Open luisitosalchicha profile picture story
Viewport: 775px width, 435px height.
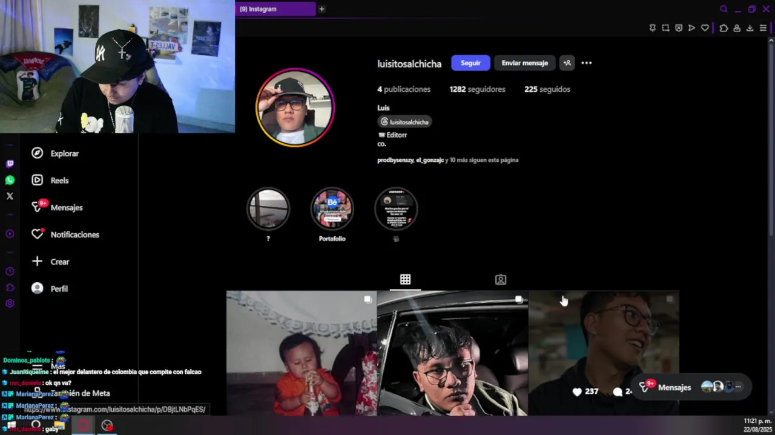[295, 108]
